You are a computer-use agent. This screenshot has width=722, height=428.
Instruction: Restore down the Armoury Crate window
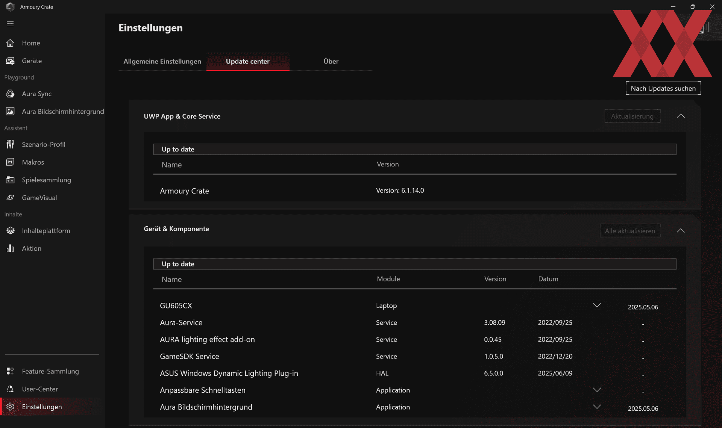(x=693, y=6)
